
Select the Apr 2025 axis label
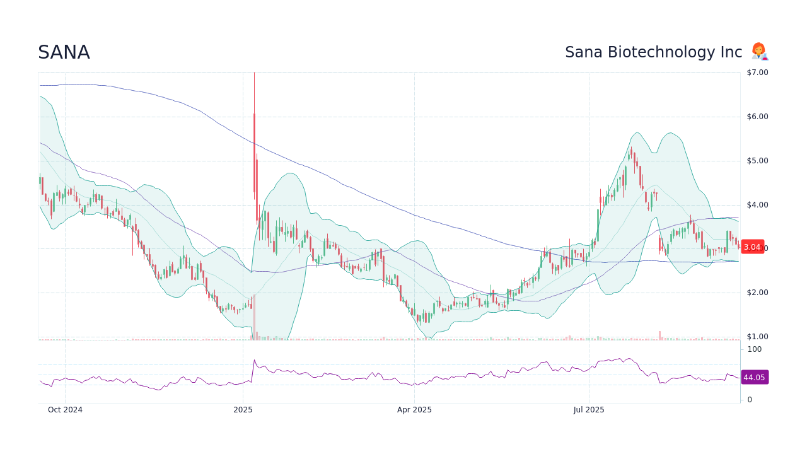coord(415,410)
